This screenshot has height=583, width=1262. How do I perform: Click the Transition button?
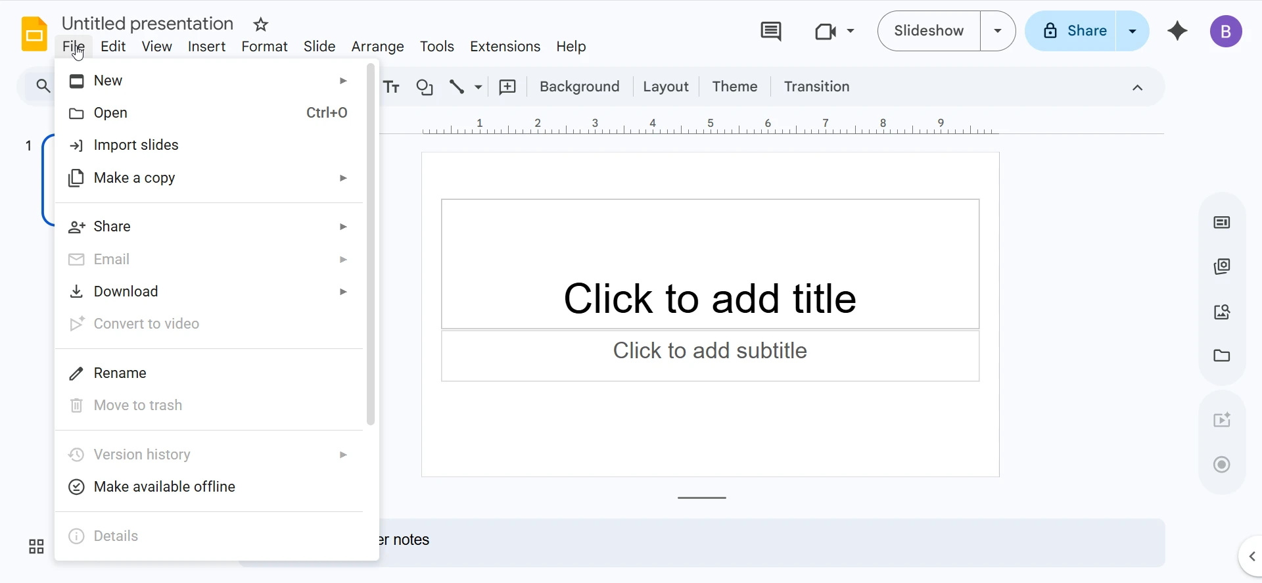click(816, 87)
